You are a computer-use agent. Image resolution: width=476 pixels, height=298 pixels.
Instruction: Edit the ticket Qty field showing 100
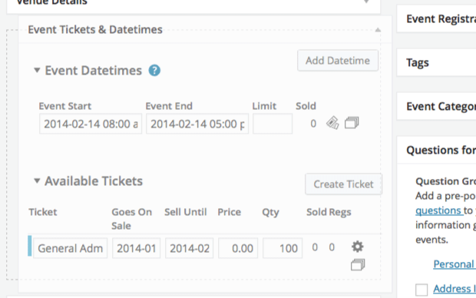tap(283, 248)
